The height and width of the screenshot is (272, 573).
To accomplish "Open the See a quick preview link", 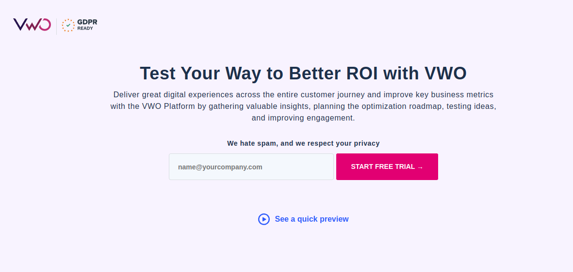I will point(311,219).
